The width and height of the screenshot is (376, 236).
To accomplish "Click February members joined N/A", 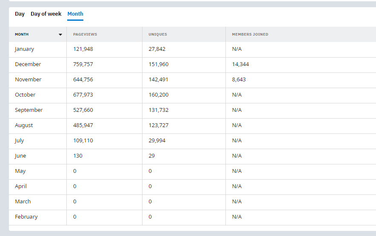I will tap(237, 217).
